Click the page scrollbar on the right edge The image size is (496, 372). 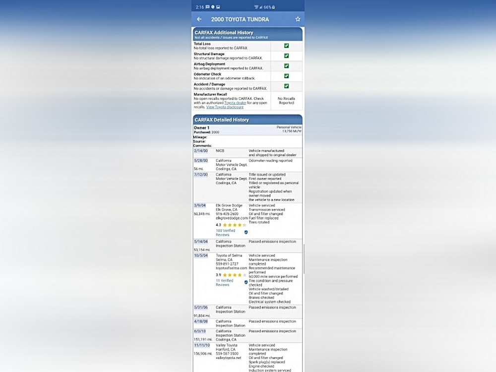click(x=304, y=259)
